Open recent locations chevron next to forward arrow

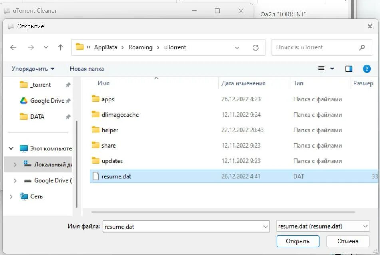[x=46, y=47]
